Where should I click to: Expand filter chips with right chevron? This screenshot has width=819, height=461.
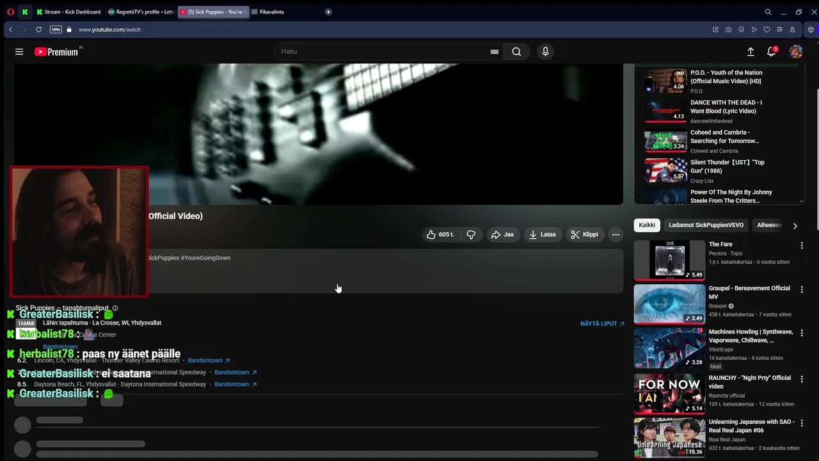click(x=795, y=225)
